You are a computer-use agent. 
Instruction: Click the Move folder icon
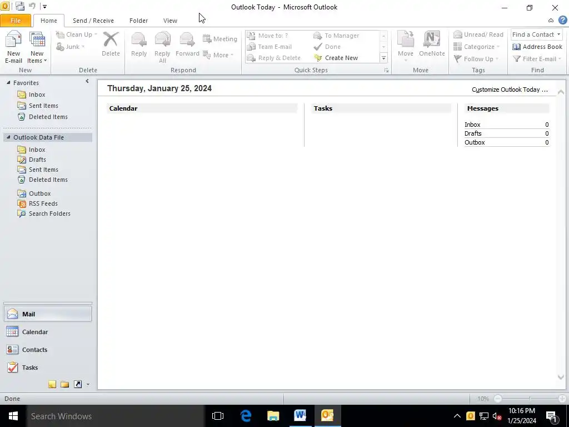[x=406, y=39]
